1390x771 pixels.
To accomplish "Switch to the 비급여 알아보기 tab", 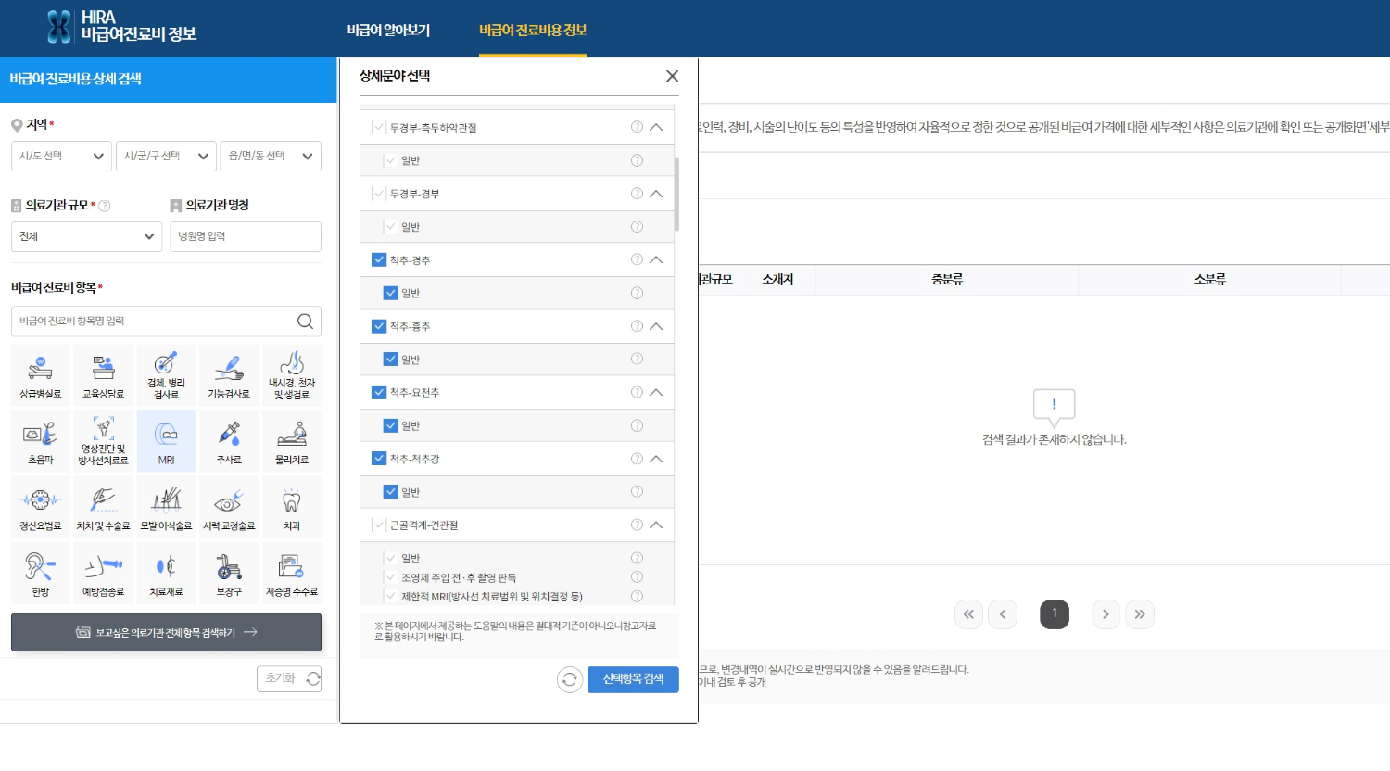I will (x=388, y=31).
